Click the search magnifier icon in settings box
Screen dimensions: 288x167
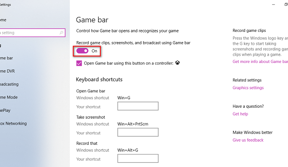(61, 33)
